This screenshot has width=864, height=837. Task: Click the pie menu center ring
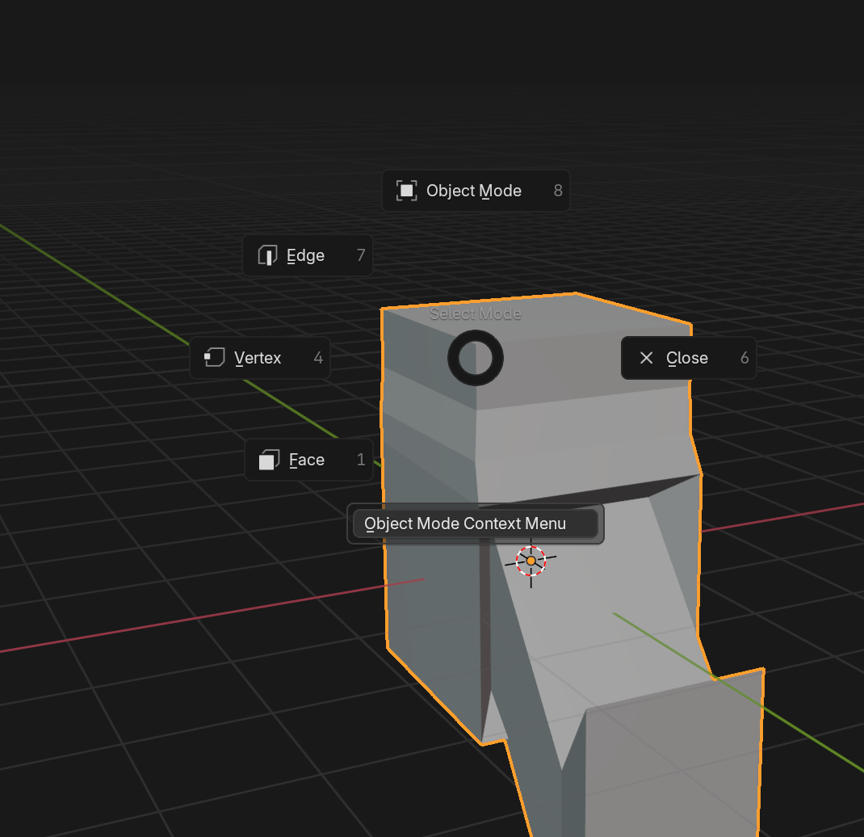pos(476,358)
